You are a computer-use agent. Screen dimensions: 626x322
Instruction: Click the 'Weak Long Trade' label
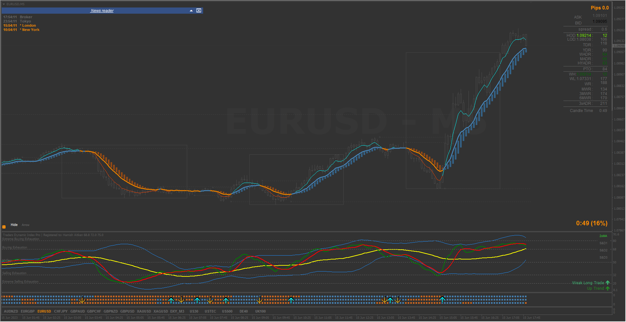coord(588,283)
